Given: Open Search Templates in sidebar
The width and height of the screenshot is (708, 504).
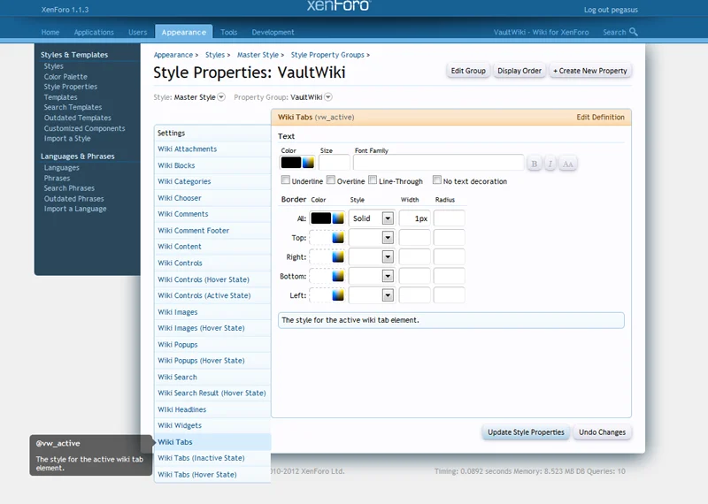Looking at the screenshot, I should (x=73, y=107).
